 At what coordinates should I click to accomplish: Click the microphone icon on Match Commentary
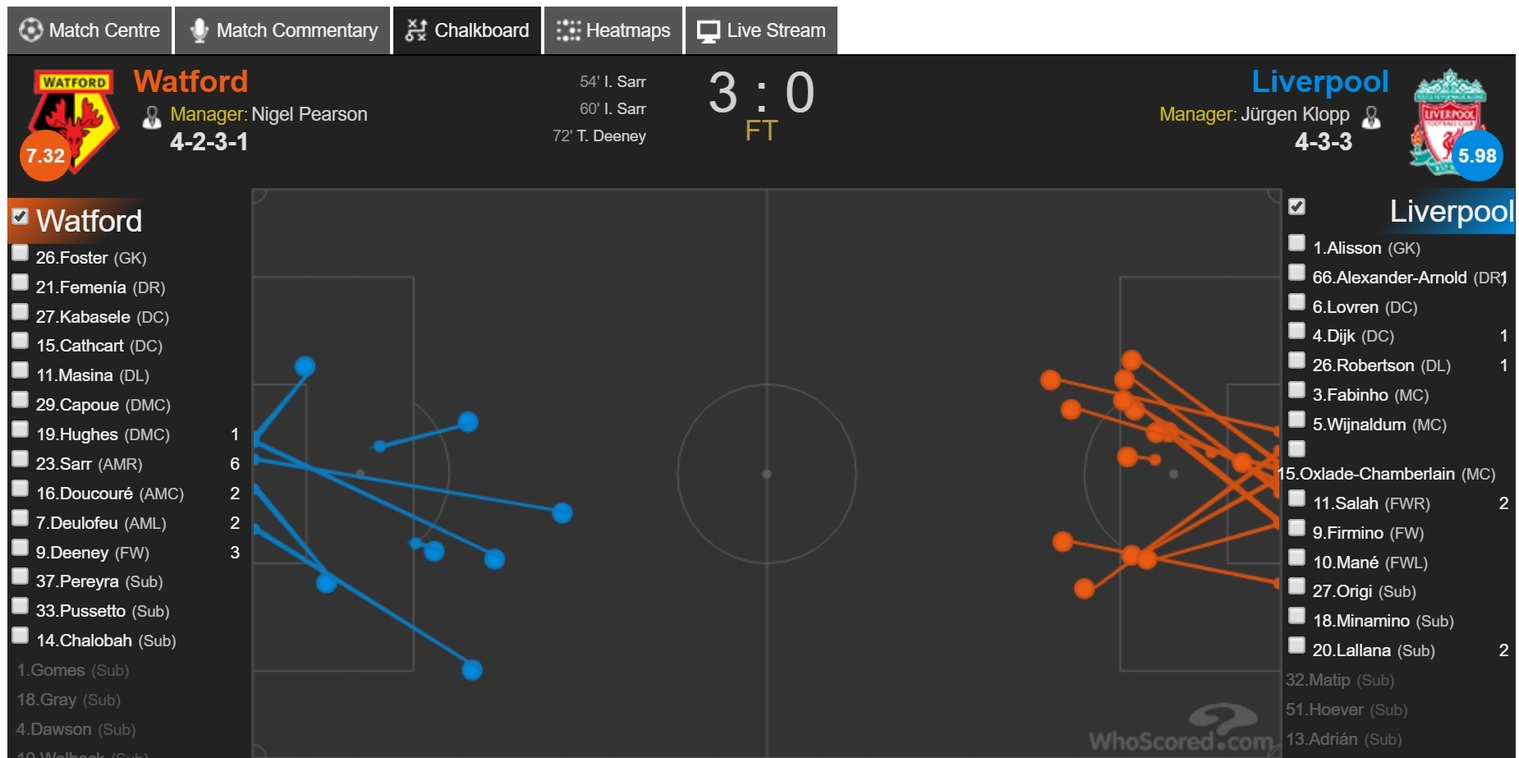coord(199,30)
